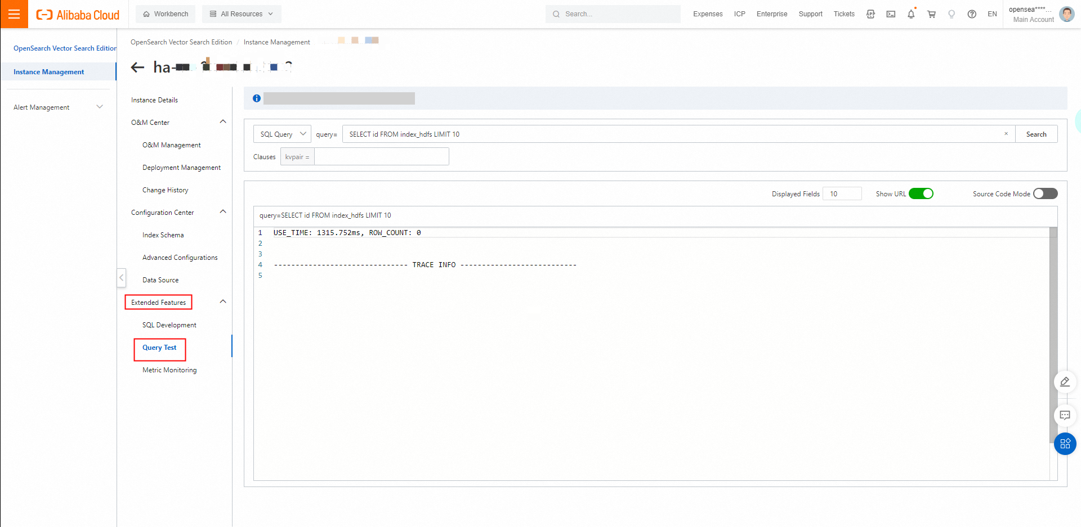Screen dimensions: 1081x527
Task: Click the OpenSearch Vector Search Edition sidebar title
Action: (65, 48)
